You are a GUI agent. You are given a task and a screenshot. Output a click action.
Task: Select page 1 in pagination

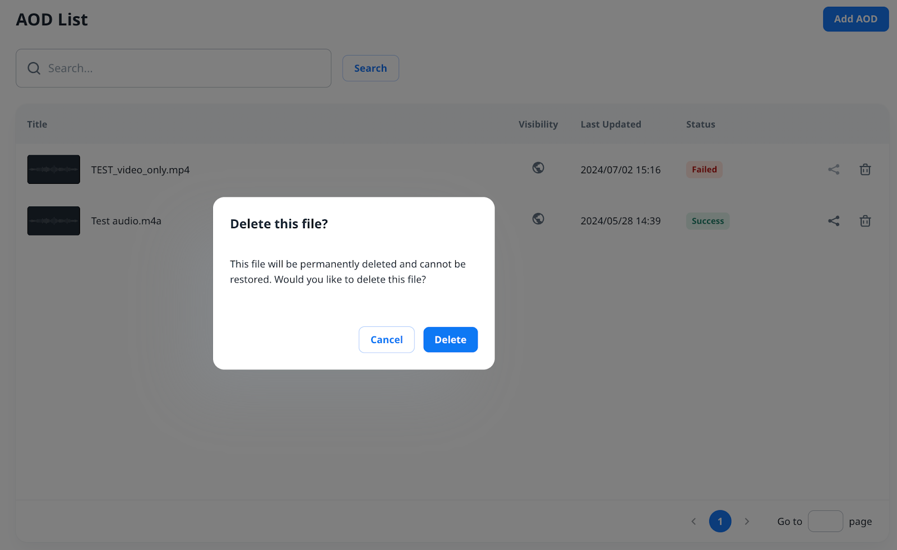pos(720,521)
